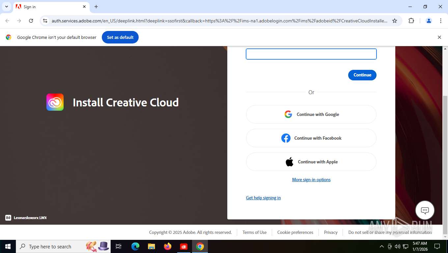The image size is (448, 253).
Task: Switch to Chrome in the taskbar
Action: click(200, 246)
